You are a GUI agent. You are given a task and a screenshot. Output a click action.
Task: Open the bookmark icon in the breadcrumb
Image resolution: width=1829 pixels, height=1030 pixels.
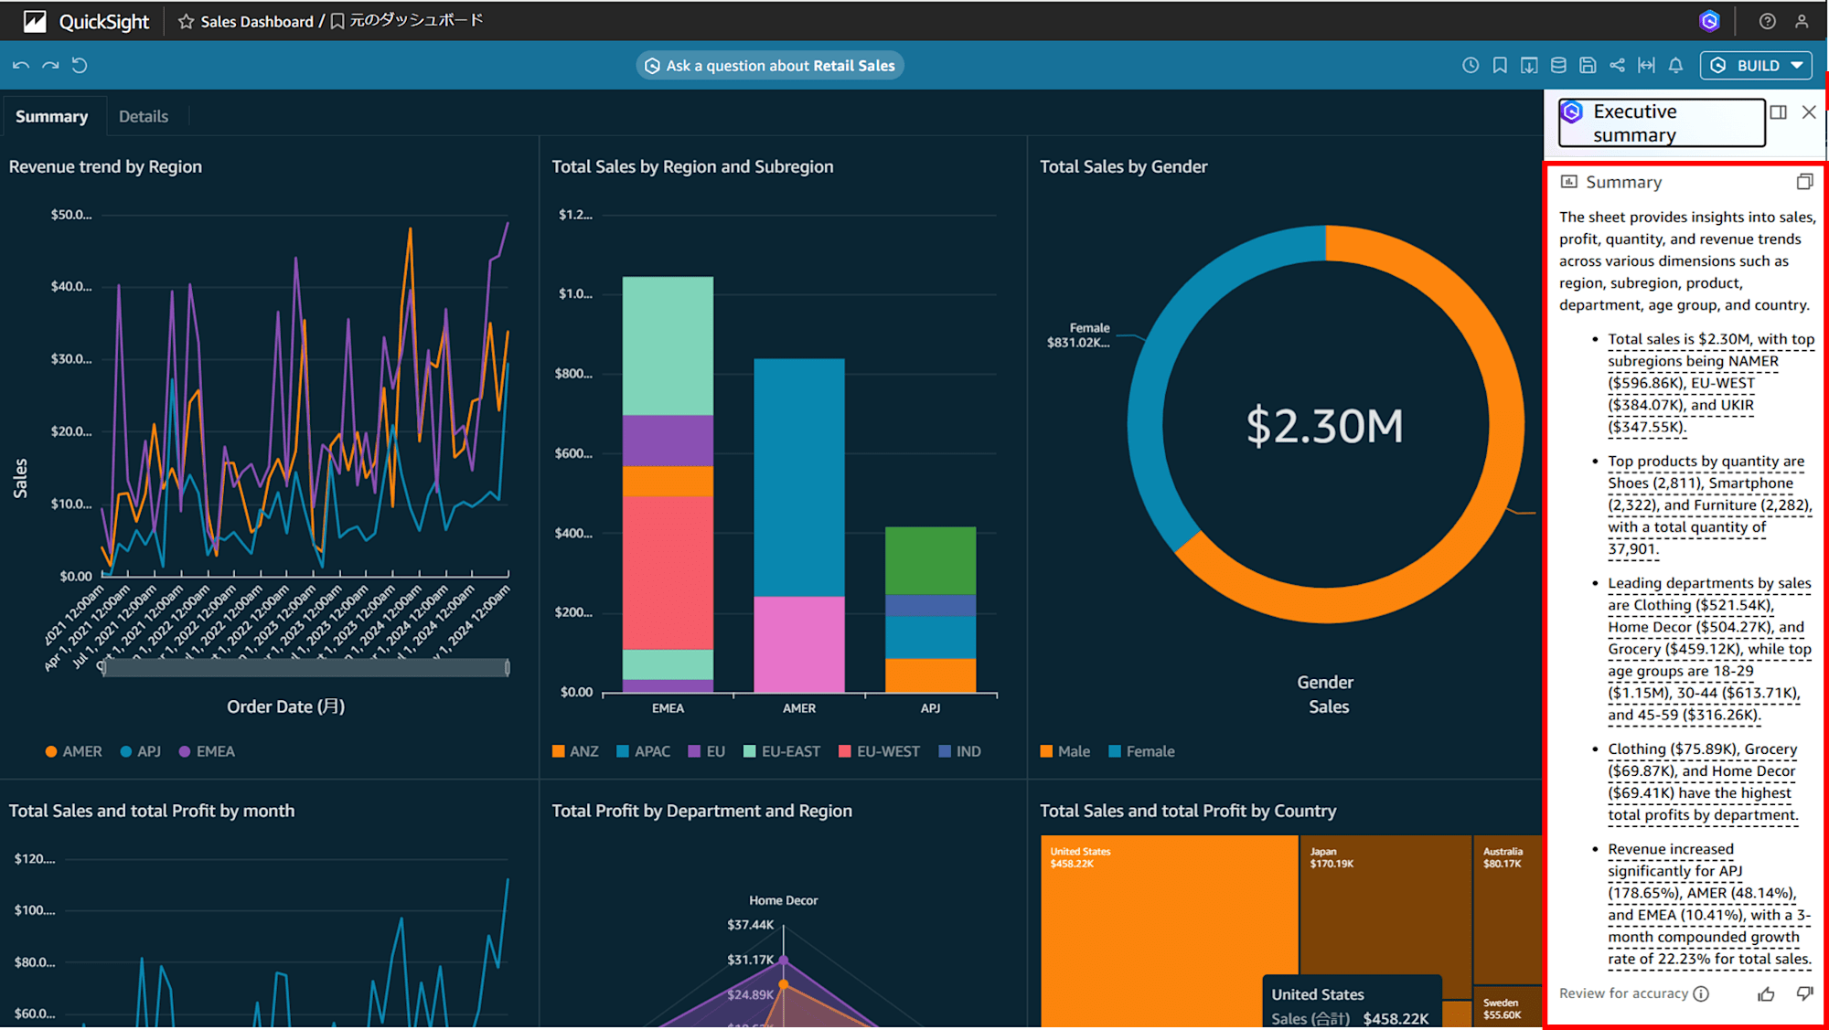pyautogui.click(x=337, y=21)
